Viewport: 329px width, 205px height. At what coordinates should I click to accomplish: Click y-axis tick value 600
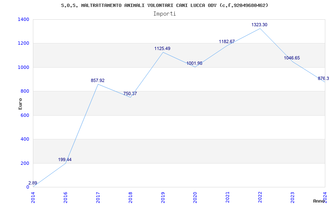pos(25,115)
